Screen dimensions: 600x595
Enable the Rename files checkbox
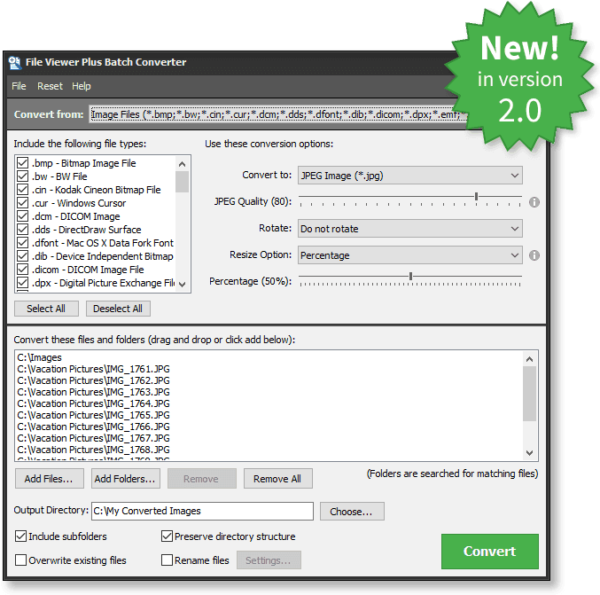167,560
